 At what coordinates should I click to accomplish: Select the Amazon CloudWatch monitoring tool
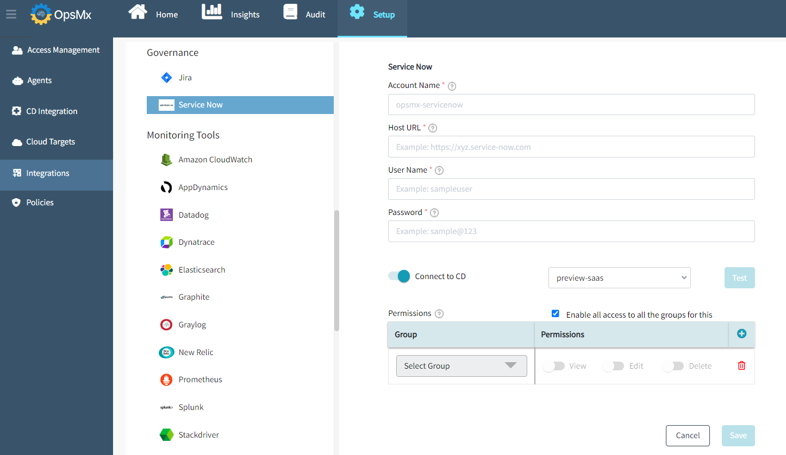tap(215, 159)
